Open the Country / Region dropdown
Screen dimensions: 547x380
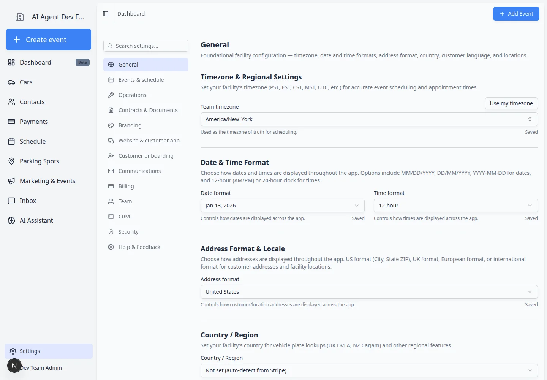[x=369, y=370]
